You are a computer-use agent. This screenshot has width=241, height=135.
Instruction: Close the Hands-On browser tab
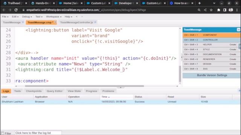pos(54,3)
